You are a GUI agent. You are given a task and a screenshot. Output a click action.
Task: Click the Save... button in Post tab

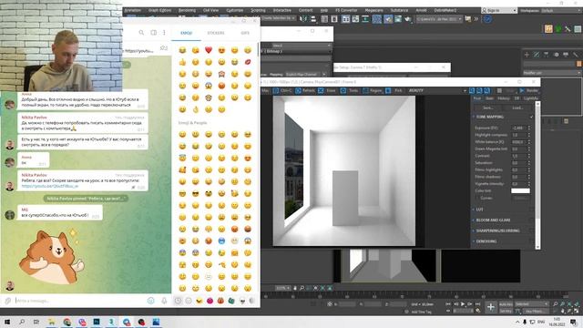coord(488,108)
